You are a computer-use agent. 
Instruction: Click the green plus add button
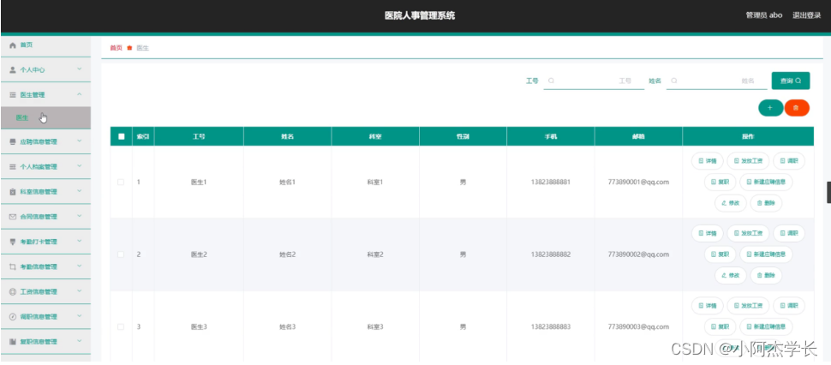pos(770,108)
